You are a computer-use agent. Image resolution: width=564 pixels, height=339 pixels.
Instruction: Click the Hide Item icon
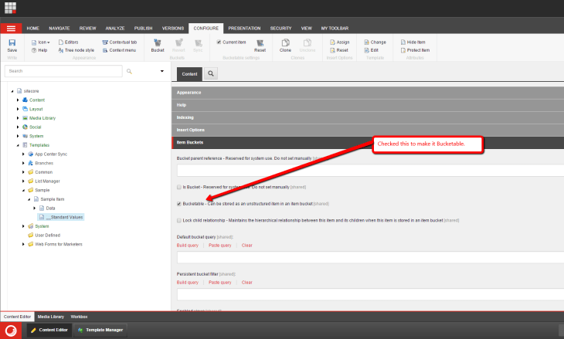click(416, 42)
